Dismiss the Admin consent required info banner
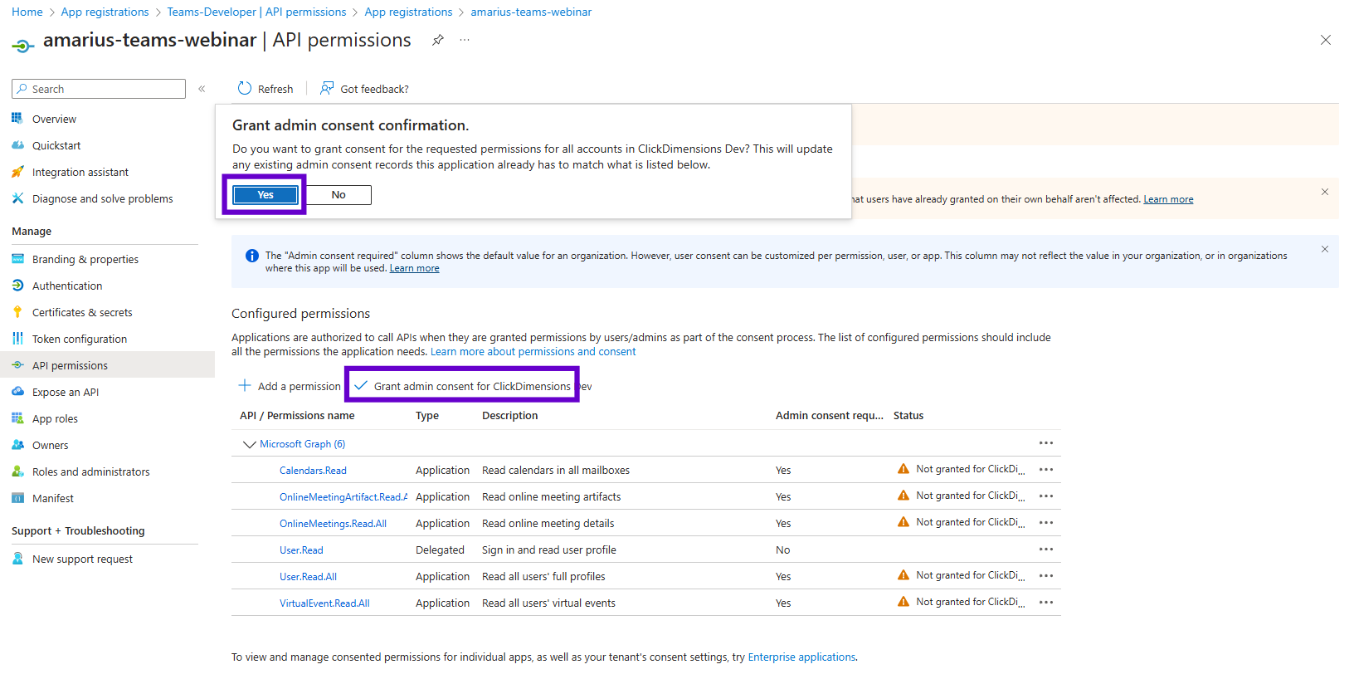The width and height of the screenshot is (1354, 679). tap(1325, 249)
